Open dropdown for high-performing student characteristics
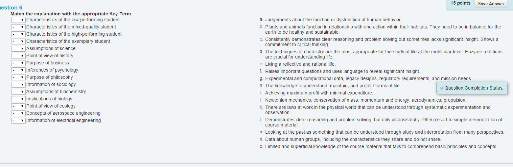This screenshot has height=167, width=513. click(x=18, y=34)
